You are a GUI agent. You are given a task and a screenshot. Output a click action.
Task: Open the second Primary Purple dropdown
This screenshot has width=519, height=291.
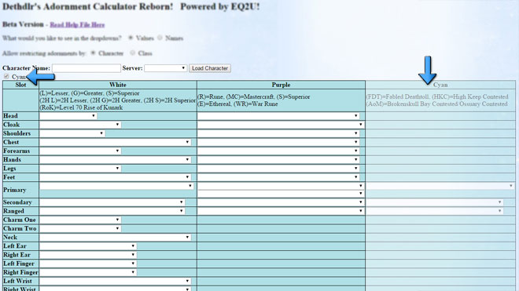(281, 194)
